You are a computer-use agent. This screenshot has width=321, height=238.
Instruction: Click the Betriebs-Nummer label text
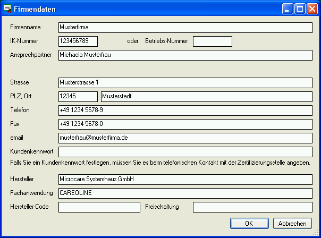tap(166, 41)
